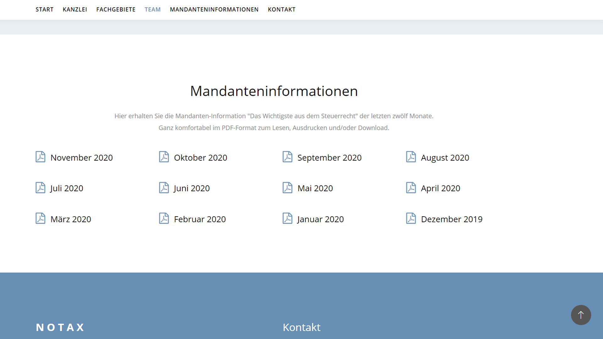
Task: Open the Juni 2020 PDF link
Action: pyautogui.click(x=192, y=188)
